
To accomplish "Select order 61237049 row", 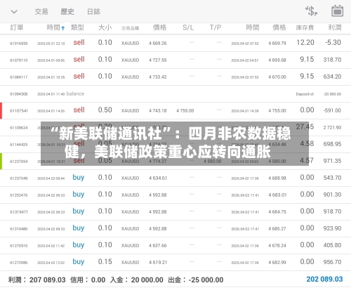I will pos(175,178).
